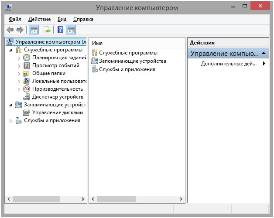Expand the Службы и приложения tree node
Screen dimensions: 274x218
(11, 121)
